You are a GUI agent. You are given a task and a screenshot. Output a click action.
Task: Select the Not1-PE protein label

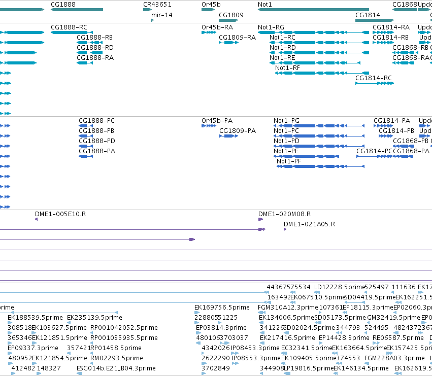pyautogui.click(x=286, y=151)
